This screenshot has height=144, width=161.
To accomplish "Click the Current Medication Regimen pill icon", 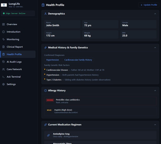I will pos(45,125).
